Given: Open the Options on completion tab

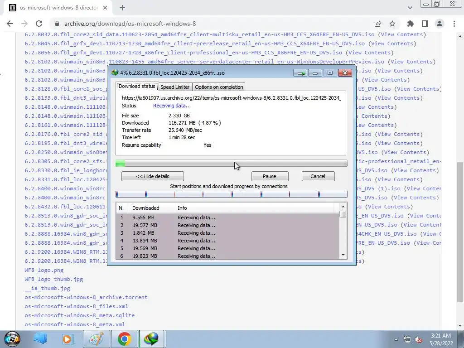Looking at the screenshot, I should click(219, 87).
